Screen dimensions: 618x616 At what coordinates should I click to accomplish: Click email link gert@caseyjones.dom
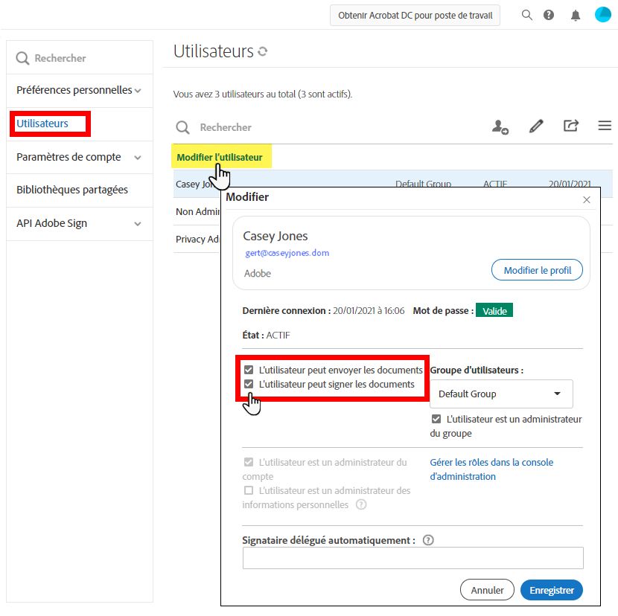pyautogui.click(x=287, y=253)
